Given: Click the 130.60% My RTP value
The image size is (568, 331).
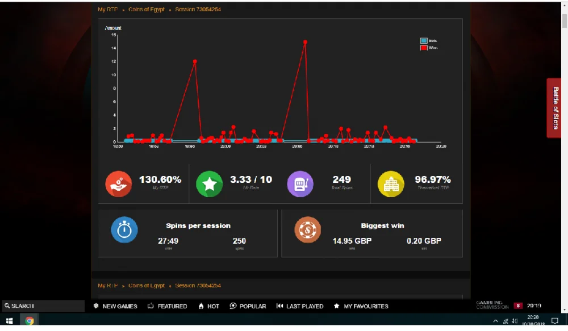Looking at the screenshot, I should click(160, 179).
